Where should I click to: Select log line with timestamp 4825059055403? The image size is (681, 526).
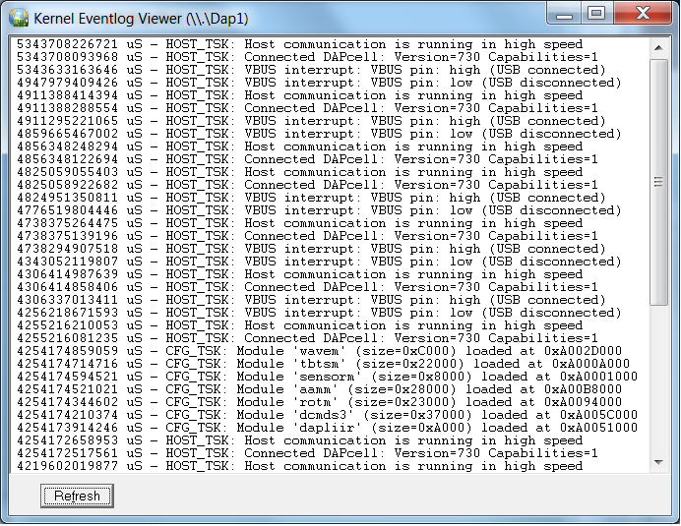(300, 172)
